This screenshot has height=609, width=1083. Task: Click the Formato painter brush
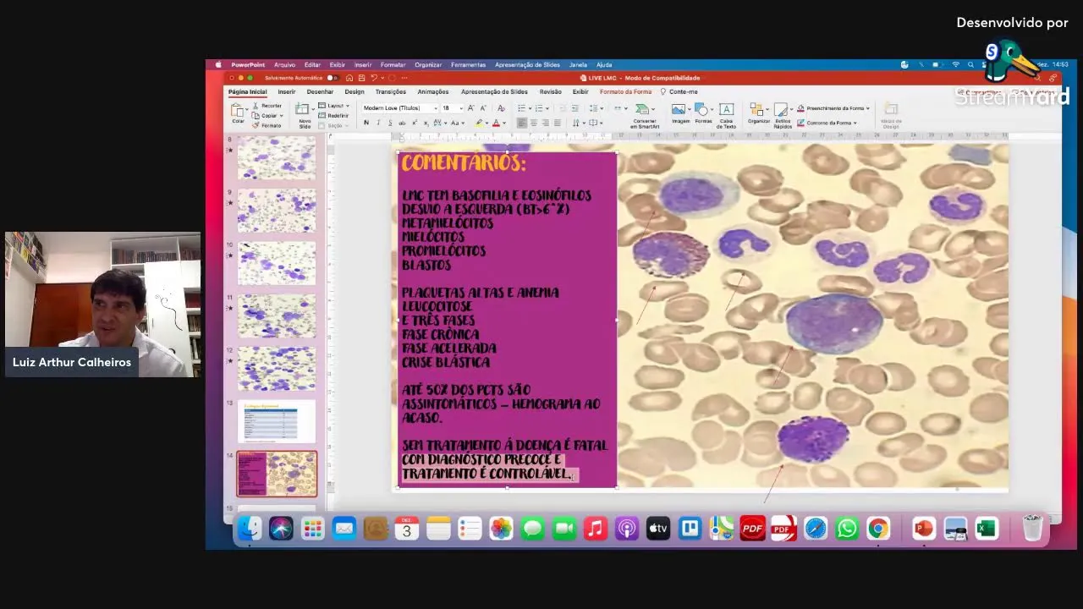coord(267,125)
